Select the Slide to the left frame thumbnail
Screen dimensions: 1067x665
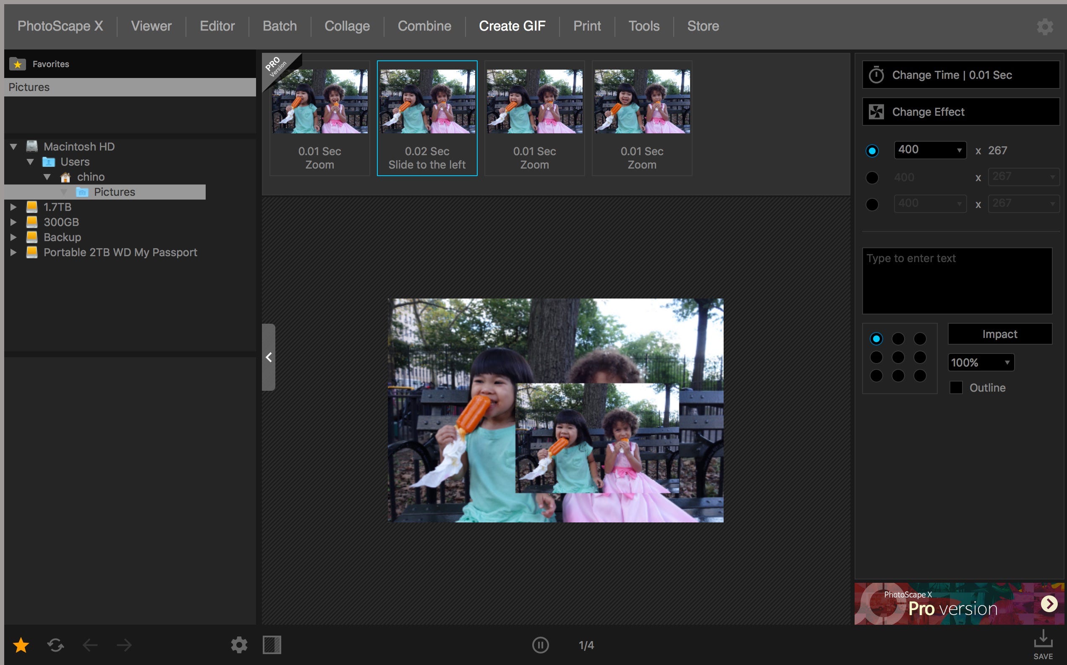click(x=426, y=118)
